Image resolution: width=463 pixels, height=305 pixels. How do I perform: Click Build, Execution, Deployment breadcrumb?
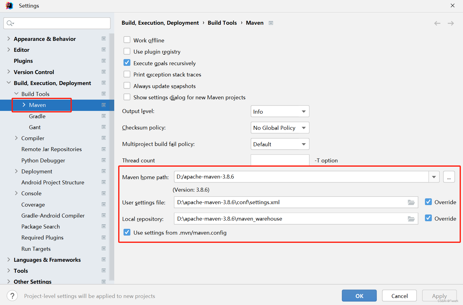pyautogui.click(x=160, y=23)
